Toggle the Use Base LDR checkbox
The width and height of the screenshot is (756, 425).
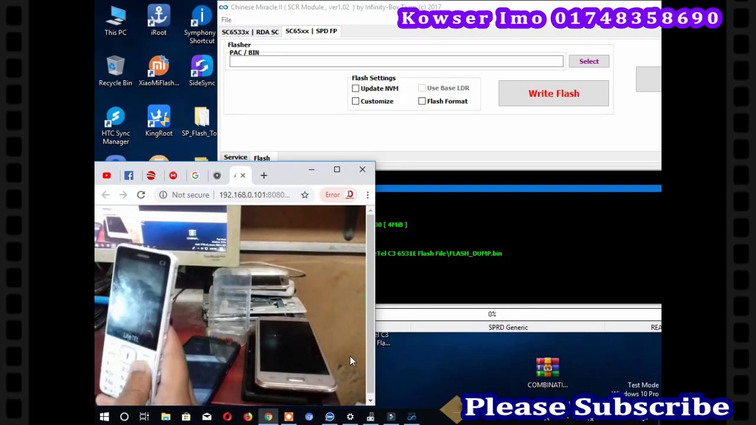pyautogui.click(x=422, y=88)
